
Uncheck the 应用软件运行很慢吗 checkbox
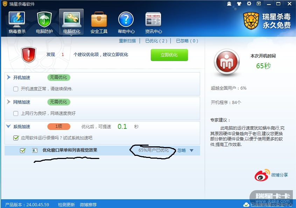click(x=16, y=138)
